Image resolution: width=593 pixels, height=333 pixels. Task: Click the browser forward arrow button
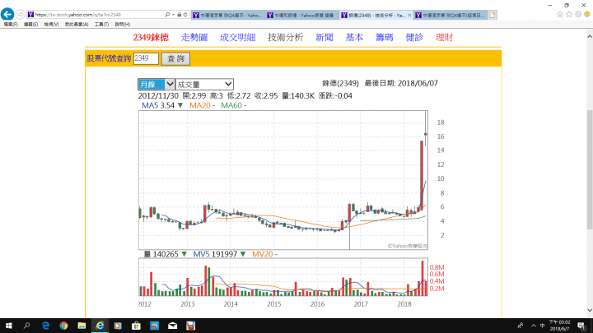coord(21,14)
